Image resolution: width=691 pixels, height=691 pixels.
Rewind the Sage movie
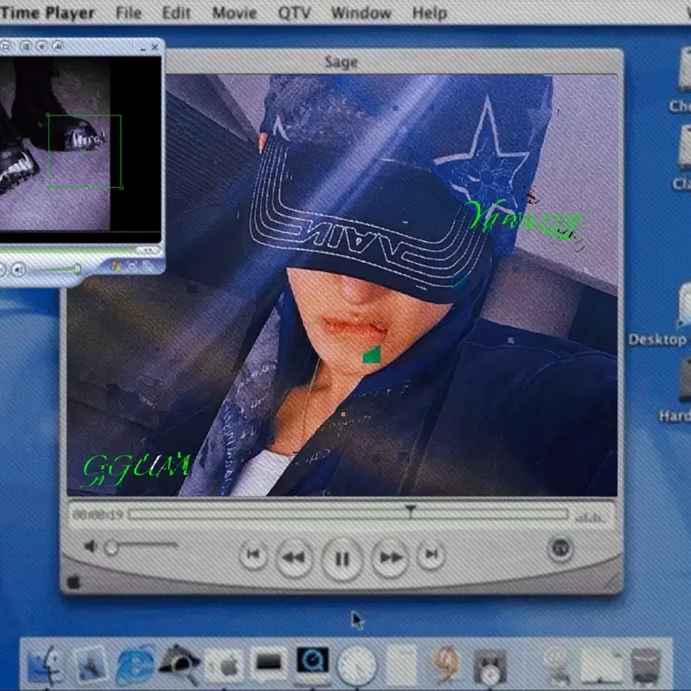[x=294, y=558]
